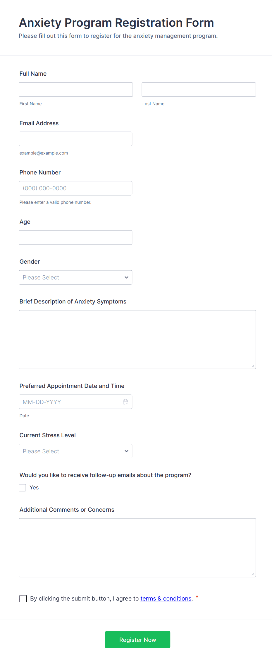
Task: Click into the Last Name field
Action: pyautogui.click(x=199, y=89)
